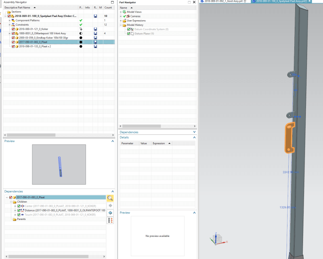Click half-filled circle position icon for Olifantepoot
Screen dimensions: 323x259
coord(81,33)
